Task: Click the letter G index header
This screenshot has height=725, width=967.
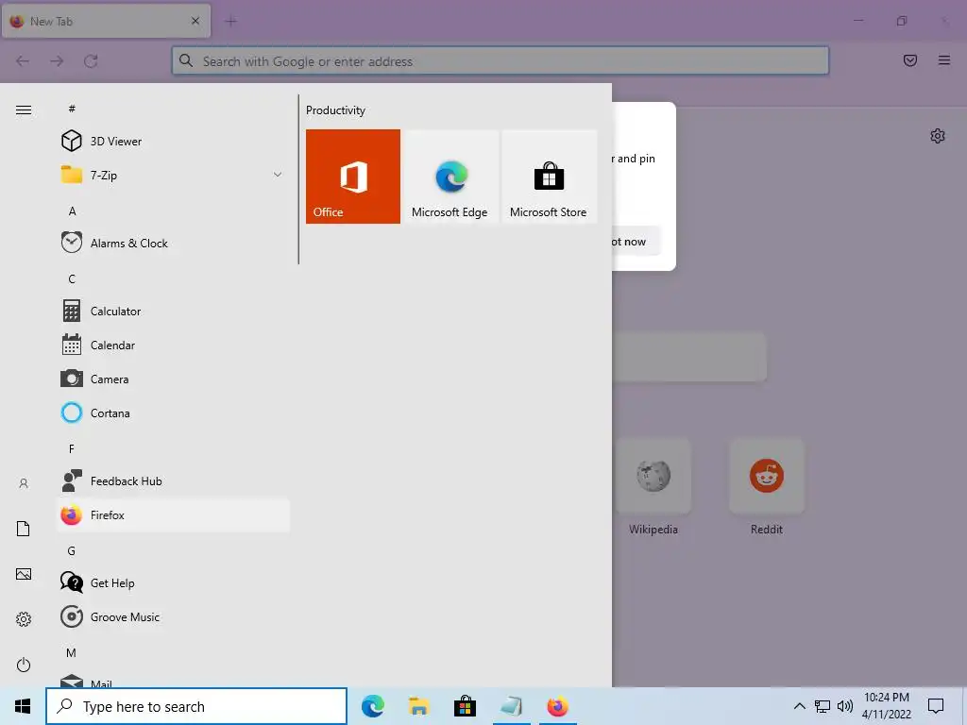Action: (x=72, y=550)
